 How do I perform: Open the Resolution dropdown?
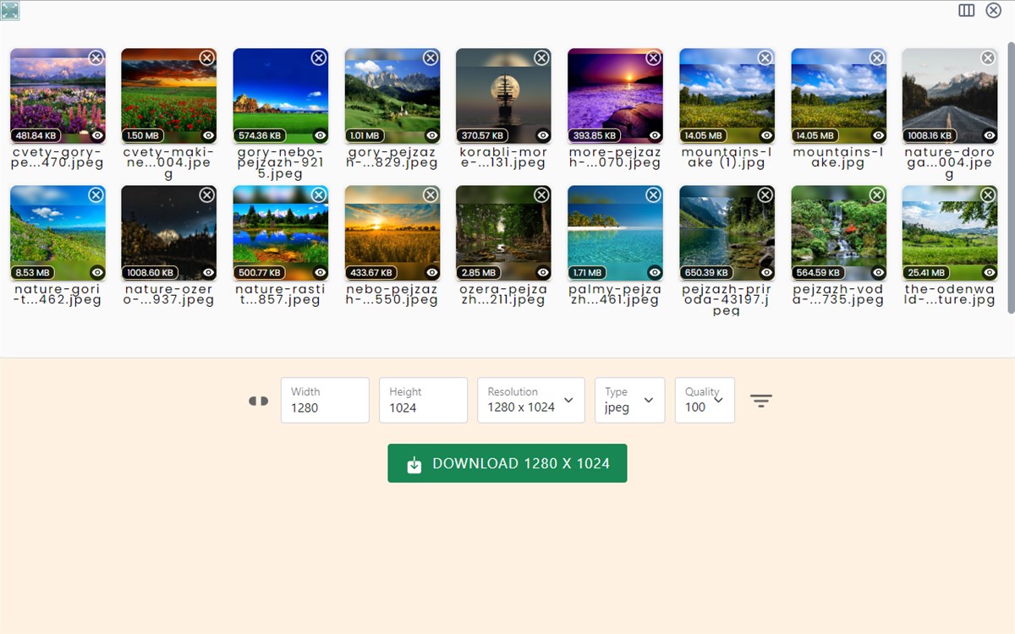coord(530,400)
